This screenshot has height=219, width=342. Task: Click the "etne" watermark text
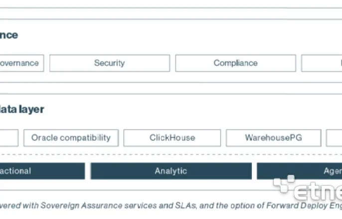[318, 191]
